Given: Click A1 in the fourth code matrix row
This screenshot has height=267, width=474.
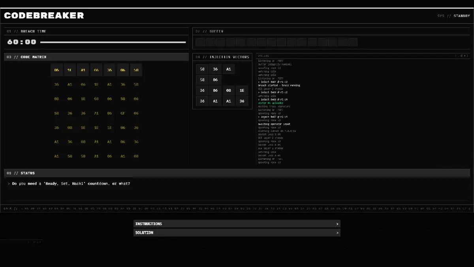Looking at the screenshot, I should tap(96, 113).
